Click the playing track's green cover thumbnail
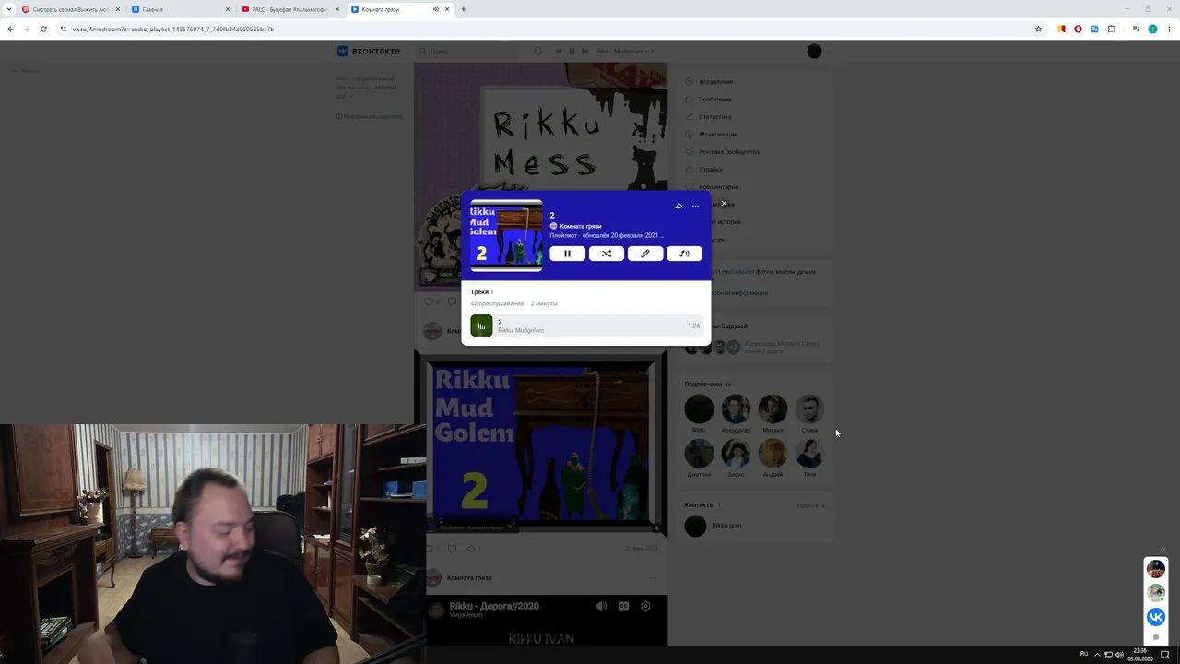1180x664 pixels. [481, 326]
